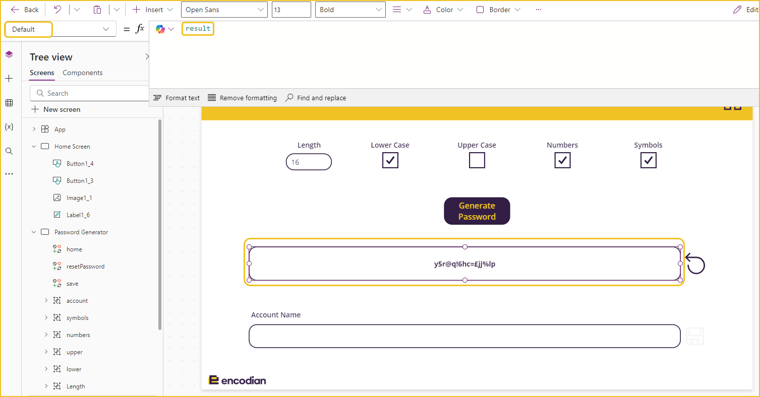Select resetPassword in the tree
760x397 pixels.
pos(85,267)
